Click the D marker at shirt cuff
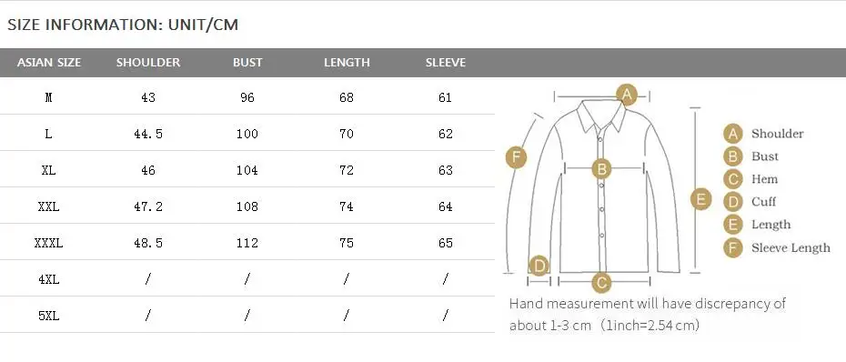 [539, 266]
